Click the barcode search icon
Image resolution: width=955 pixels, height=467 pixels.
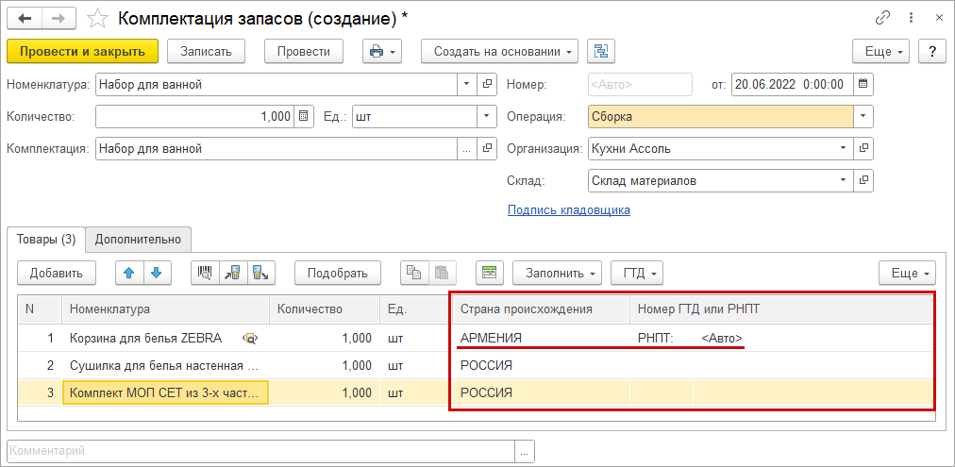coord(204,273)
